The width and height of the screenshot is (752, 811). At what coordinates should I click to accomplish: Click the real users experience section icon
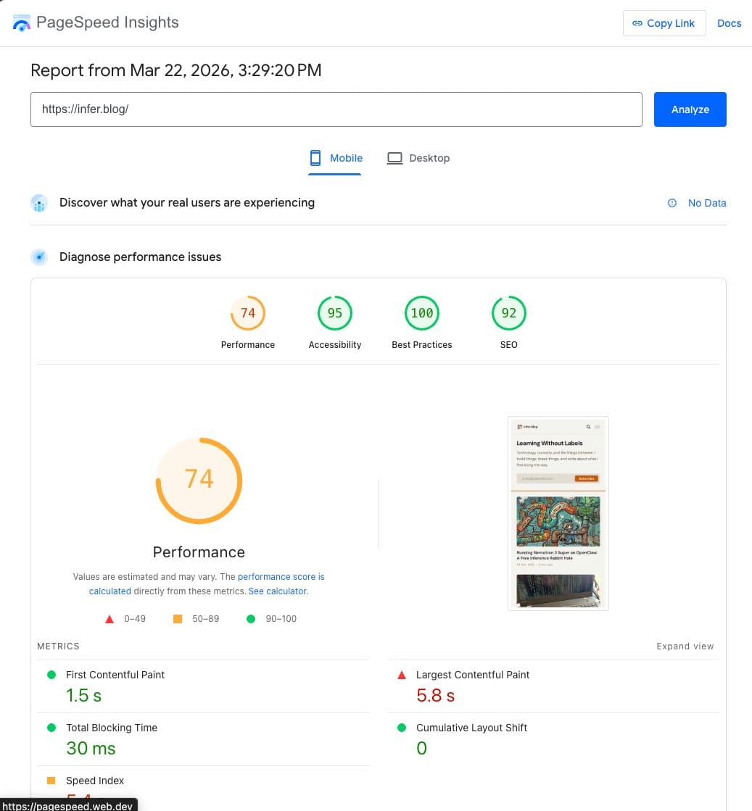[39, 203]
